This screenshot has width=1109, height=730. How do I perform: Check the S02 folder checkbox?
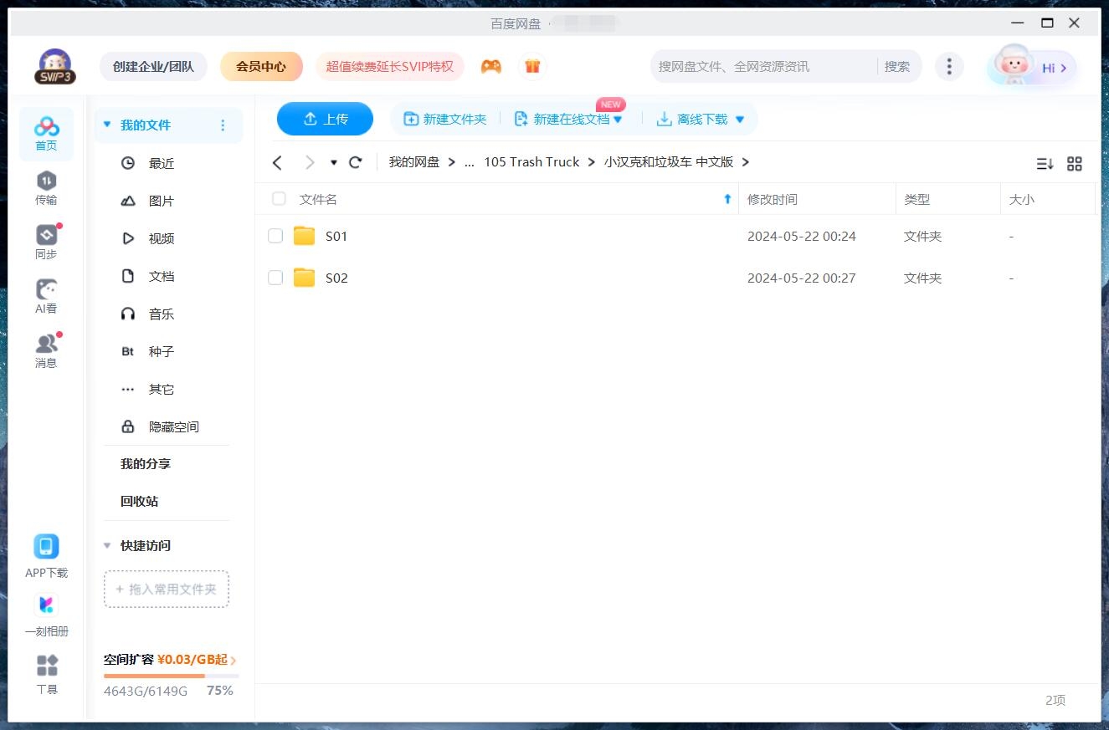275,278
